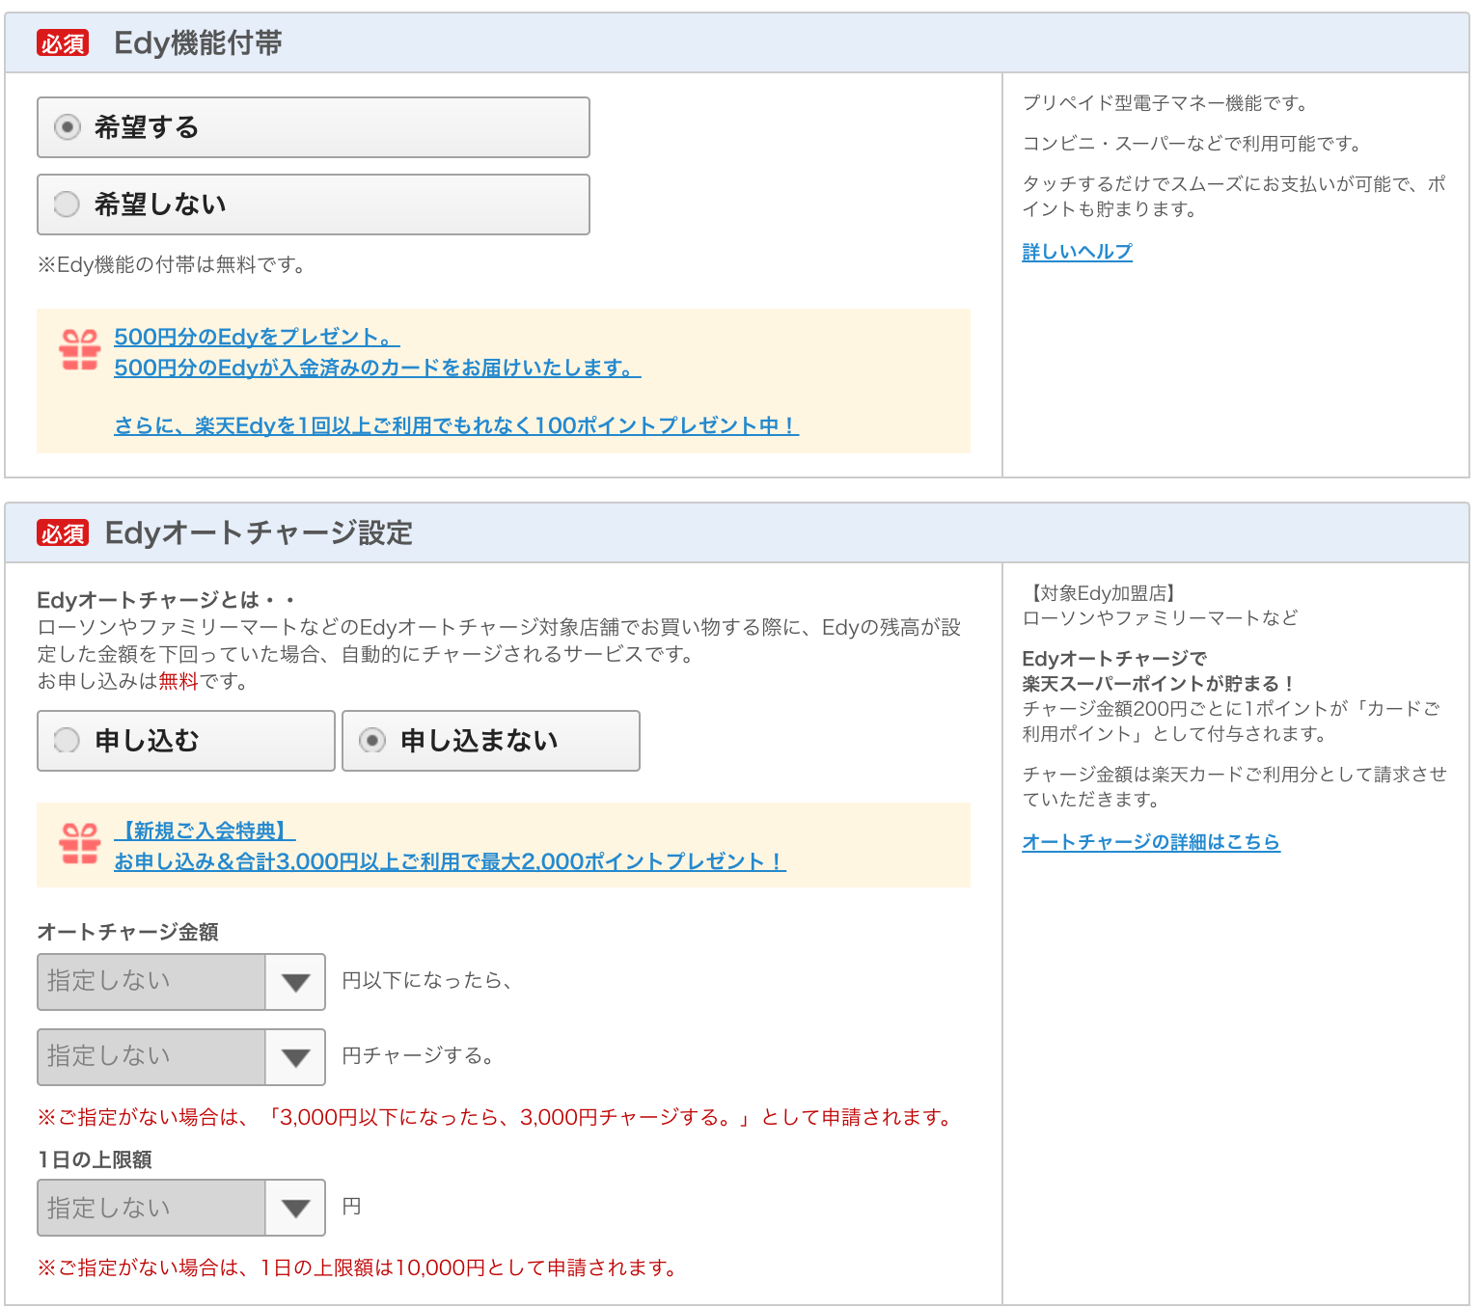This screenshot has height=1308, width=1480.
Task: Open the 詳しいヘルプ link
Action: [1077, 252]
